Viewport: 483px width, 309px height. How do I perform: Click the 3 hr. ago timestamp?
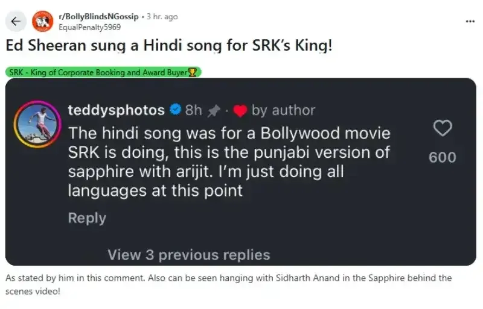point(162,17)
